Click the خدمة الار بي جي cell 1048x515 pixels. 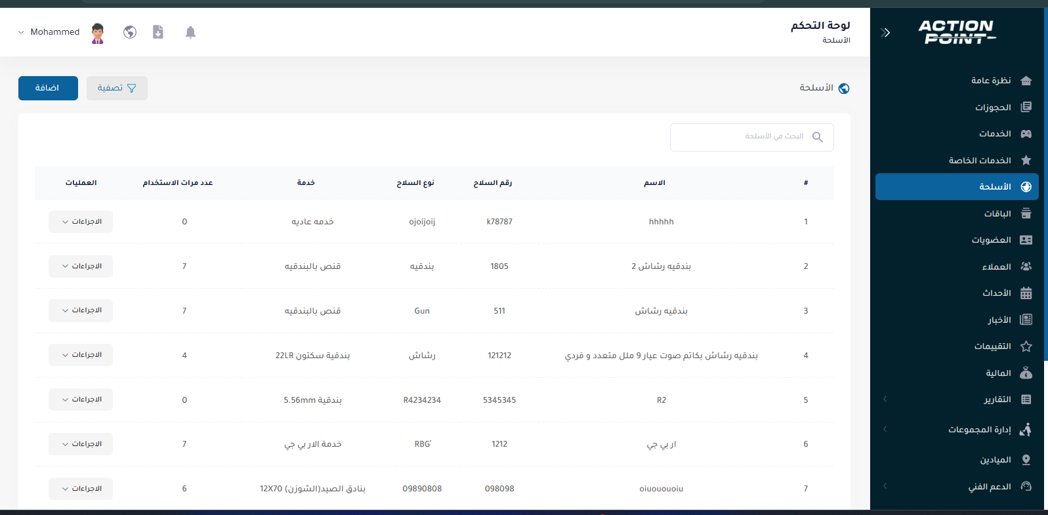point(312,444)
